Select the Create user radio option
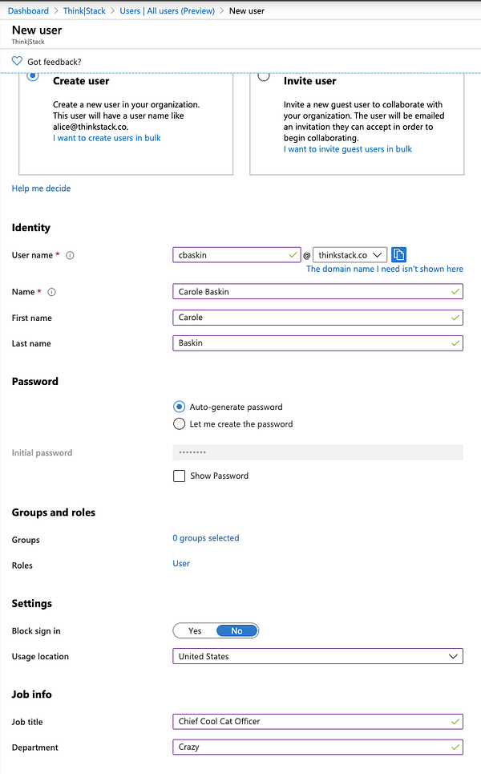Viewport: 481px width, 774px height. click(x=33, y=76)
